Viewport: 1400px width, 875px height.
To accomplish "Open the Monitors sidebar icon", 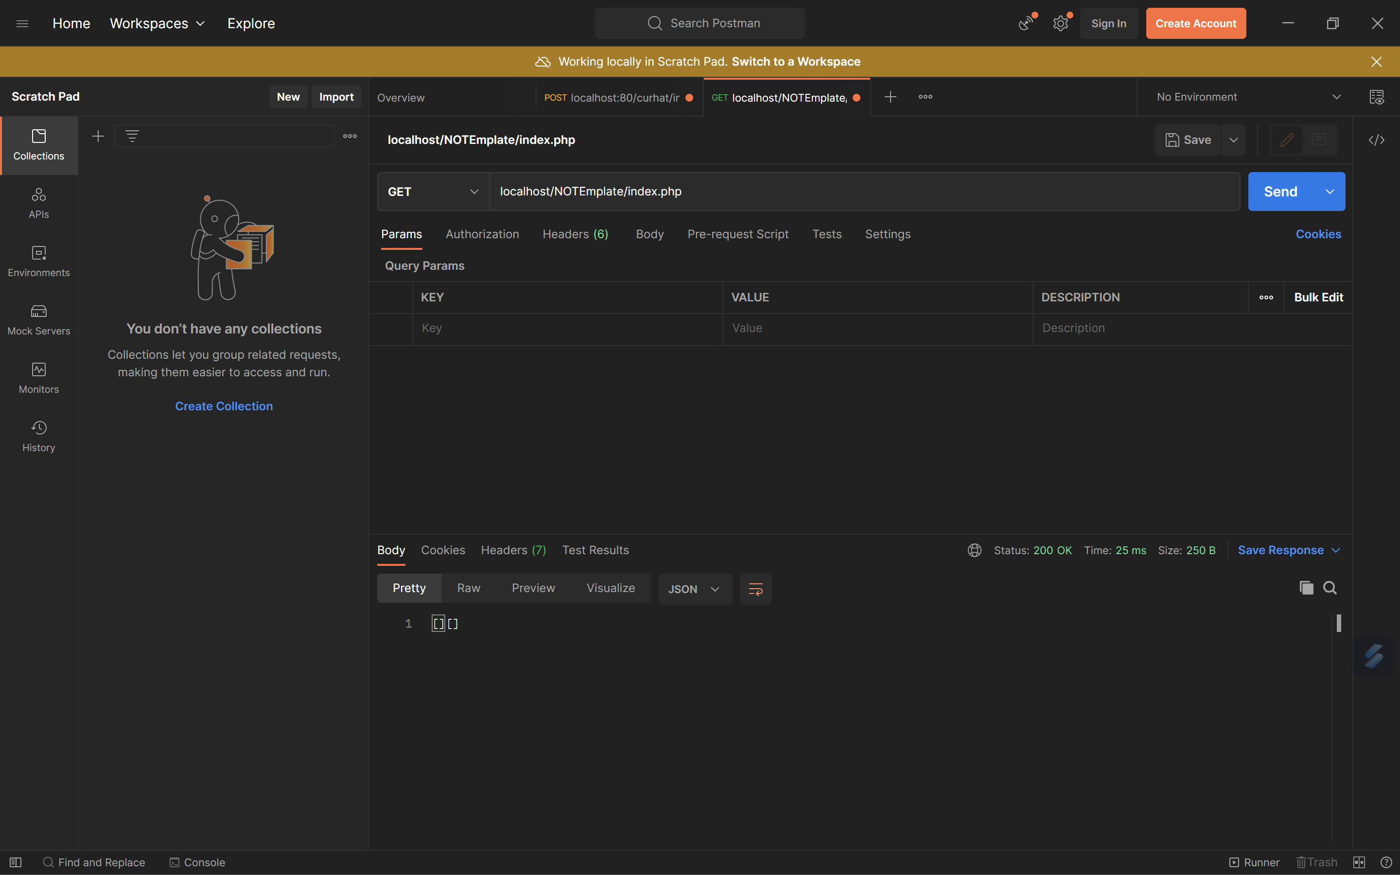I will 39,378.
